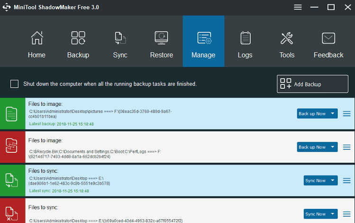Switch to the Tools tab label
This screenshot has width=355, height=223.
(287, 55)
